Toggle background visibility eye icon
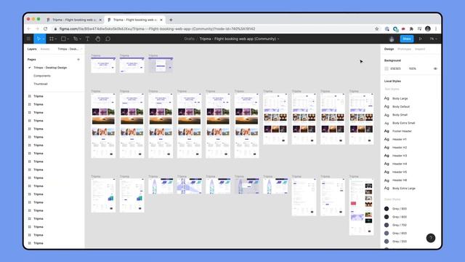The image size is (465, 262). pyautogui.click(x=435, y=68)
